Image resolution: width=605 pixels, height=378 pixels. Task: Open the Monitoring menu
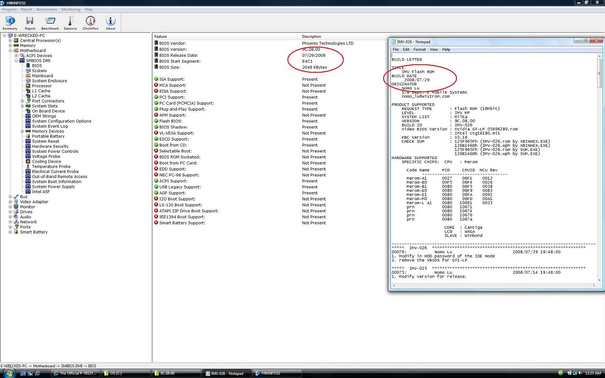pos(71,9)
